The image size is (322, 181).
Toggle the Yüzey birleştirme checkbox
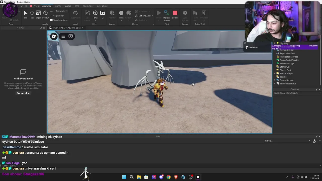click(51, 20)
